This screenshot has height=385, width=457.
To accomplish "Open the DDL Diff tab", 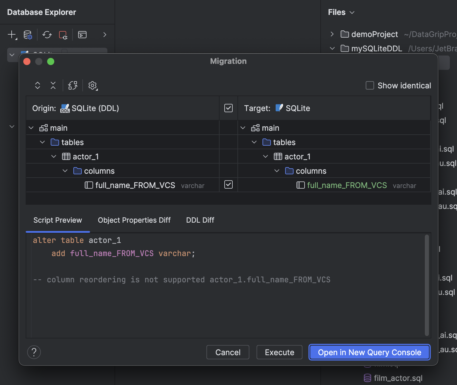I will coord(200,220).
